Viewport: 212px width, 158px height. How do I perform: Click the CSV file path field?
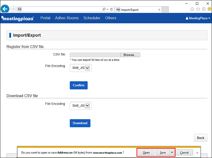click(x=95, y=55)
